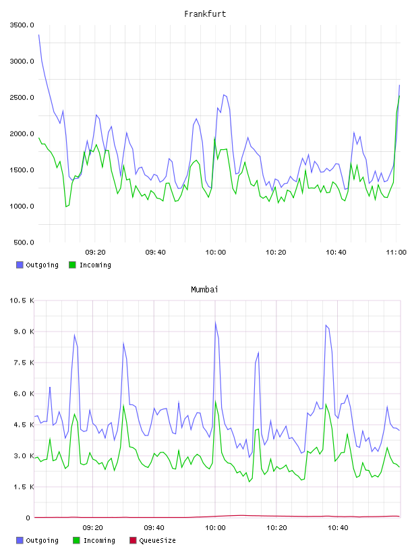
Task: Click the 09:40 time label on Frankfurt chart
Action: (156, 253)
